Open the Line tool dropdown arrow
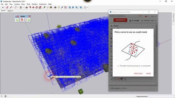The image size is (175, 98). point(13,7)
